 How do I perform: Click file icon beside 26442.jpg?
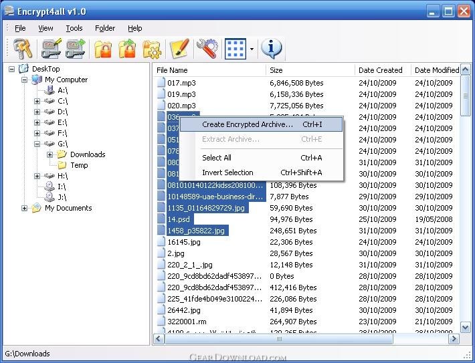[x=161, y=310]
